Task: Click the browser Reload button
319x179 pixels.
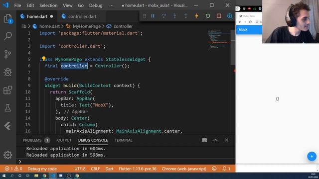Action: pos(250,22)
